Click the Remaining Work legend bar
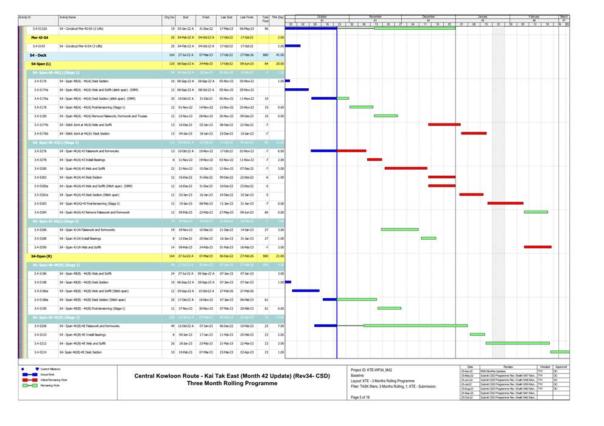604x426 pixels. [30, 385]
